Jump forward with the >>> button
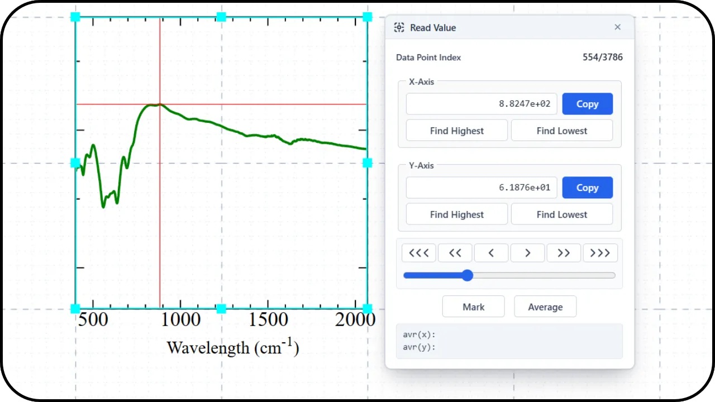The height and width of the screenshot is (402, 715). point(600,253)
